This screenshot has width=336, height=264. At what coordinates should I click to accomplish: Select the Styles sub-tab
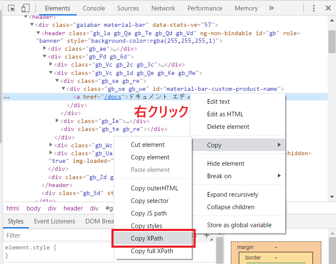(16, 221)
